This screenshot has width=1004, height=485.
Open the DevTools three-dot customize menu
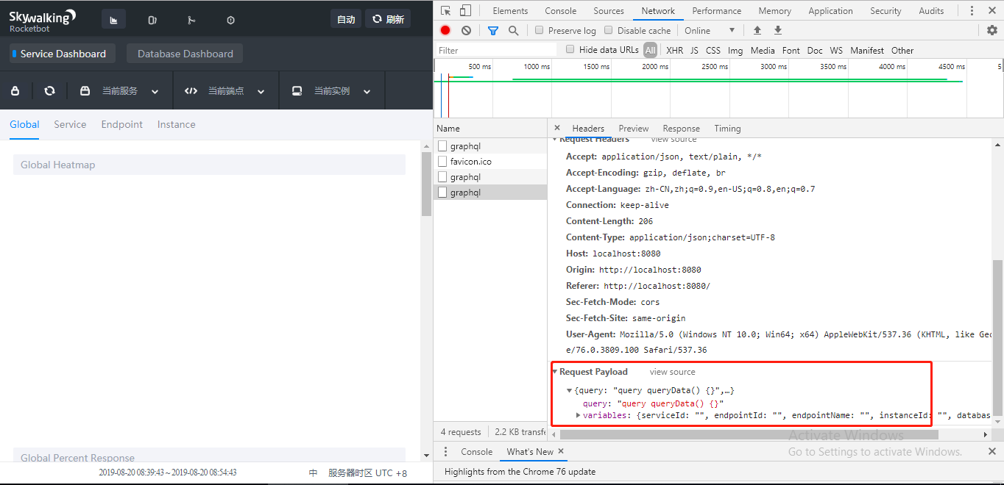pyautogui.click(x=972, y=10)
